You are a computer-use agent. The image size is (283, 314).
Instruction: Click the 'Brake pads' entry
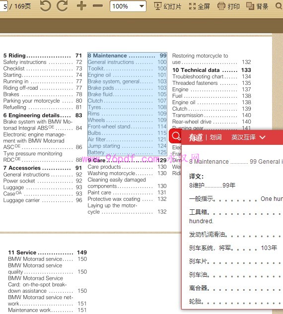click(x=127, y=88)
